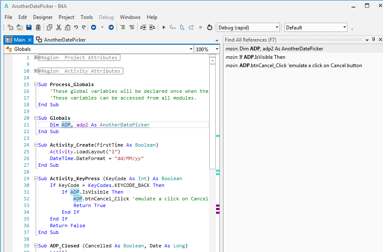Image resolution: width=383 pixels, height=252 pixels.
Task: Select the Designer menu
Action: coord(43,17)
